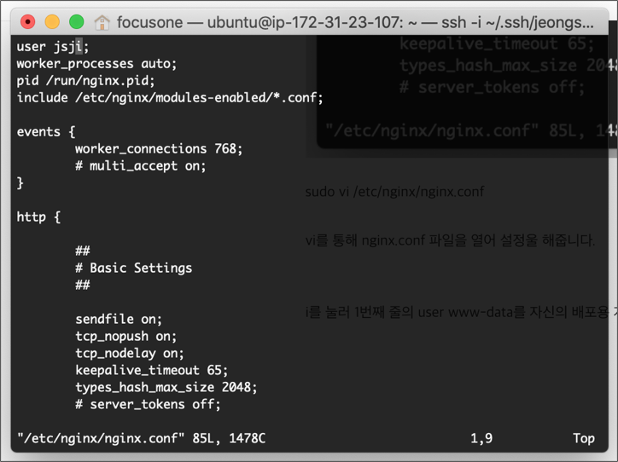618x462 pixels.
Task: Click 'types_hash_max_size 2048;' in the editor
Action: [x=166, y=387]
